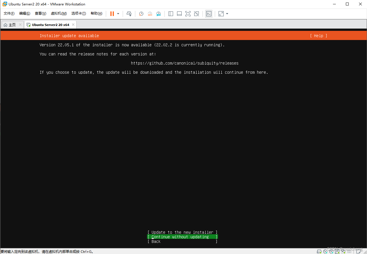The height and width of the screenshot is (254, 367).
Task: Click the console view toolbar icon
Action: 209,14
